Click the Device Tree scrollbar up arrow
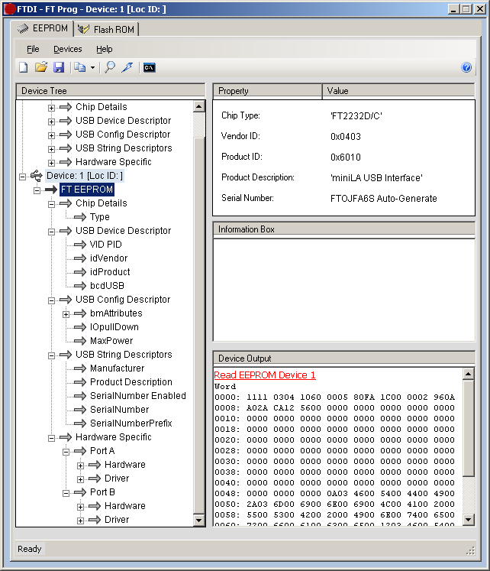490x571 pixels. click(x=198, y=107)
